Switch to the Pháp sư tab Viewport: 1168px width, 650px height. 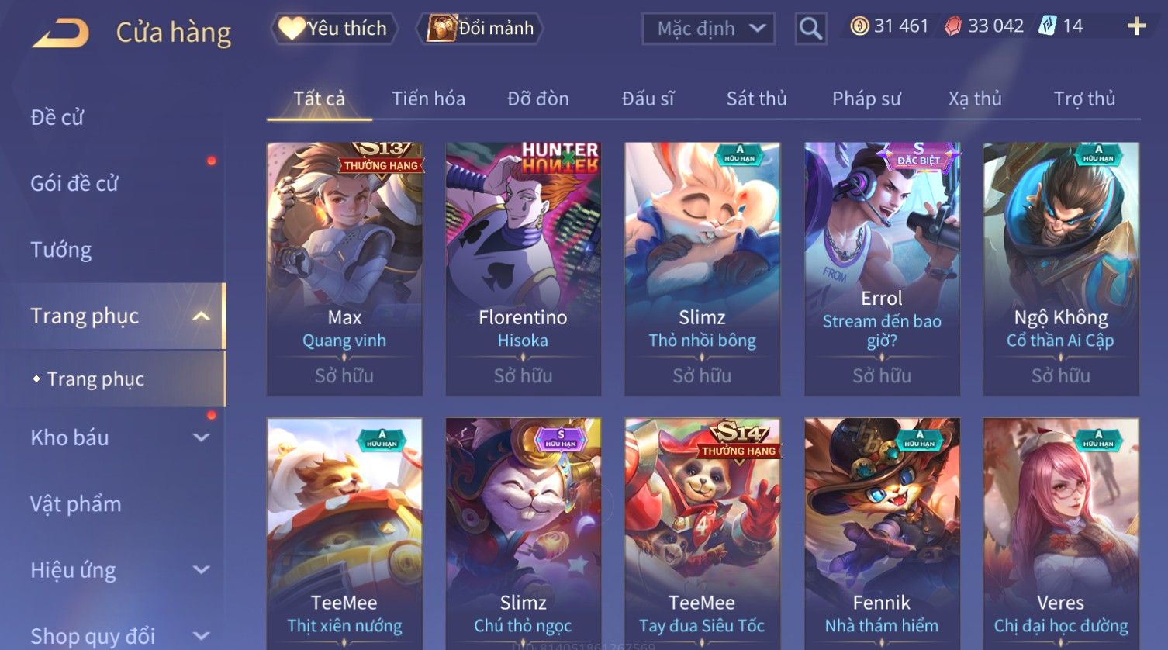click(866, 99)
